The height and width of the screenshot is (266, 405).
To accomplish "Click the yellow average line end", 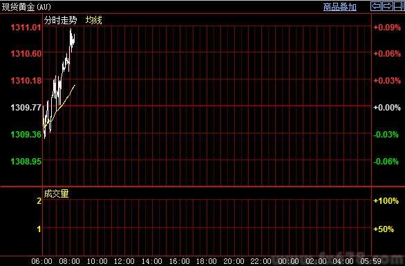I will [x=75, y=85].
